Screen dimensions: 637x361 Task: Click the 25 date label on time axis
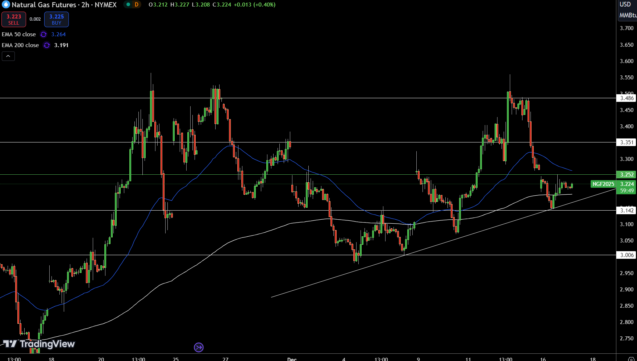176,359
